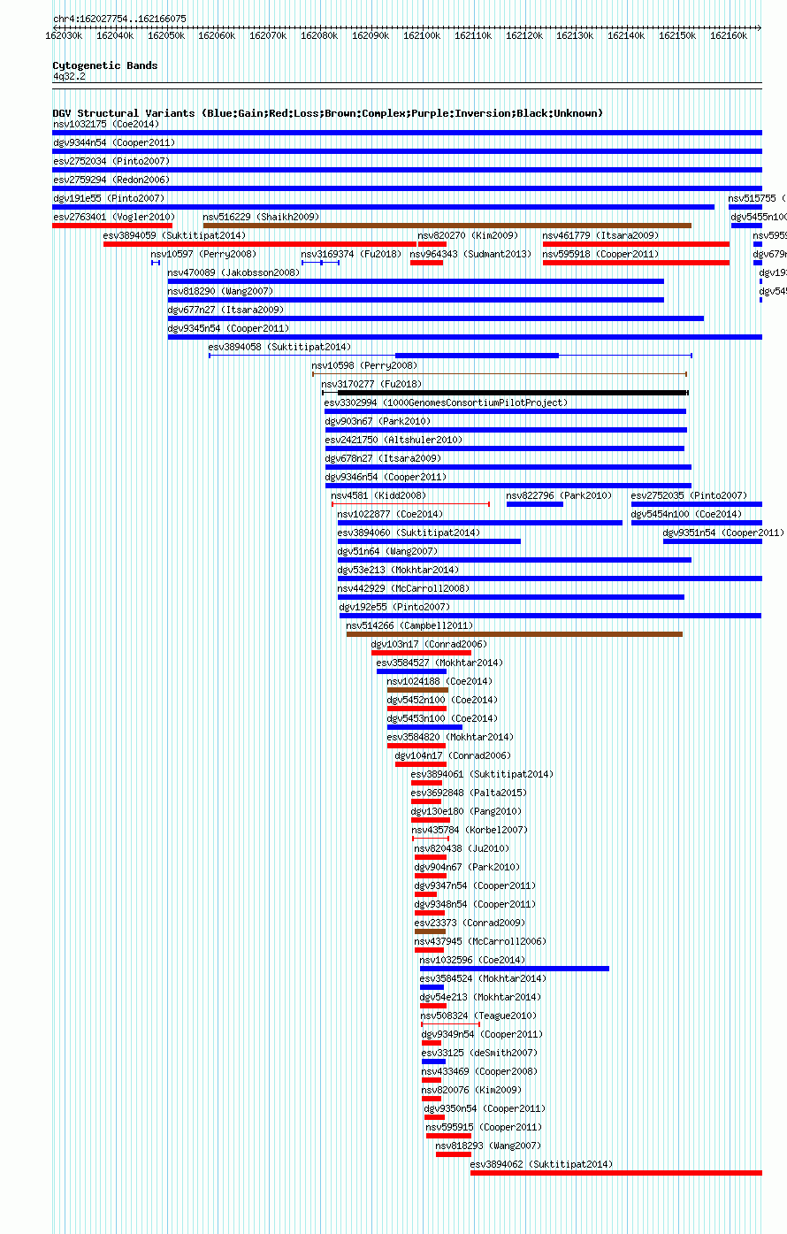Click the nsv818293 (Wang2007) label
Viewport: 787px width, 1234px height.
tap(488, 1146)
